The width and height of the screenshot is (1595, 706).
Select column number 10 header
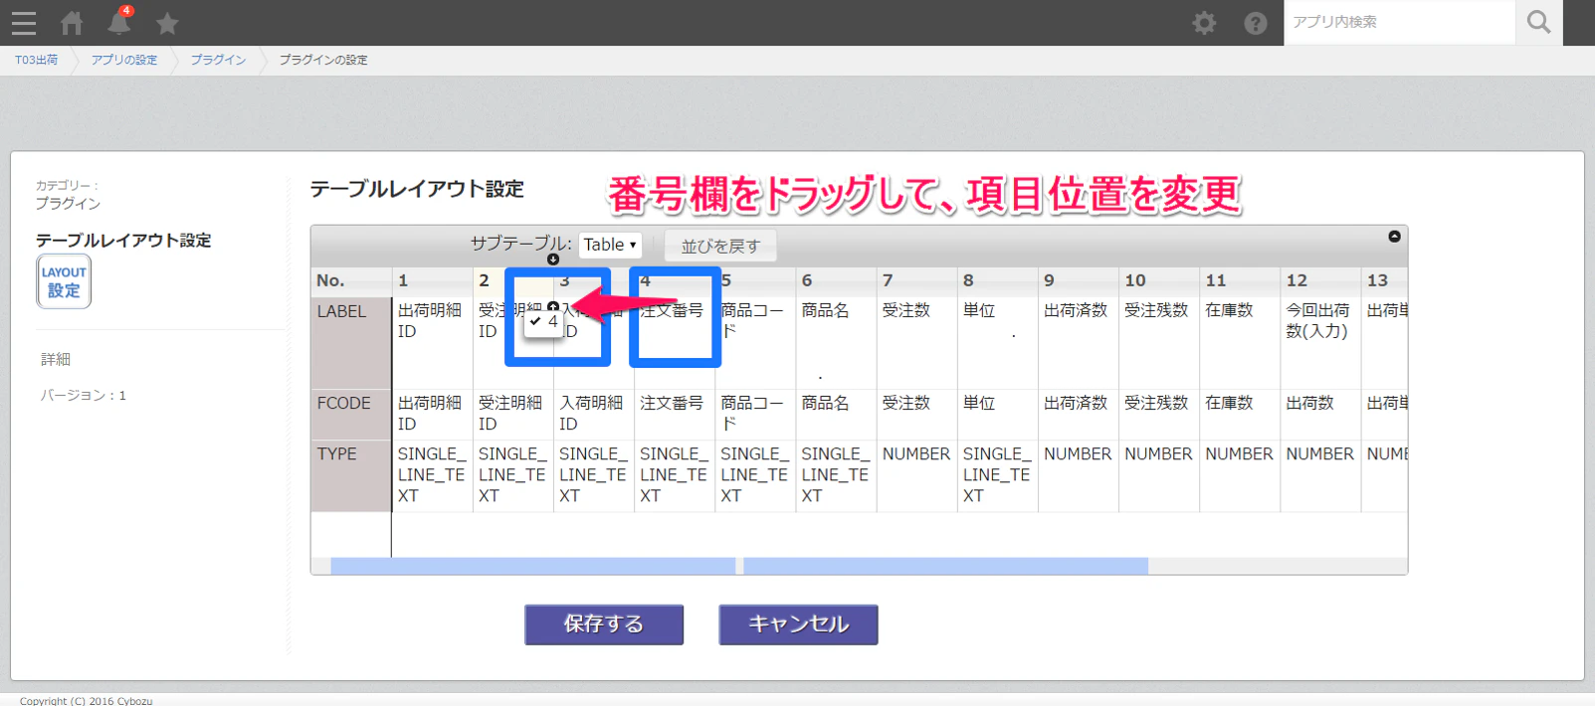click(x=1158, y=280)
